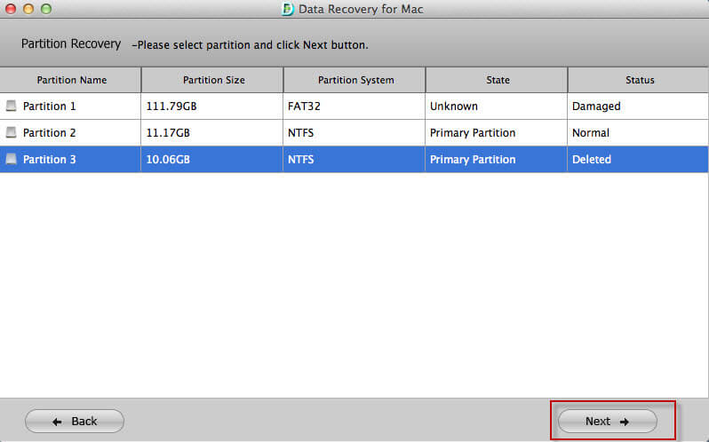Sort by Partition System column header
This screenshot has height=442, width=709.
click(354, 80)
